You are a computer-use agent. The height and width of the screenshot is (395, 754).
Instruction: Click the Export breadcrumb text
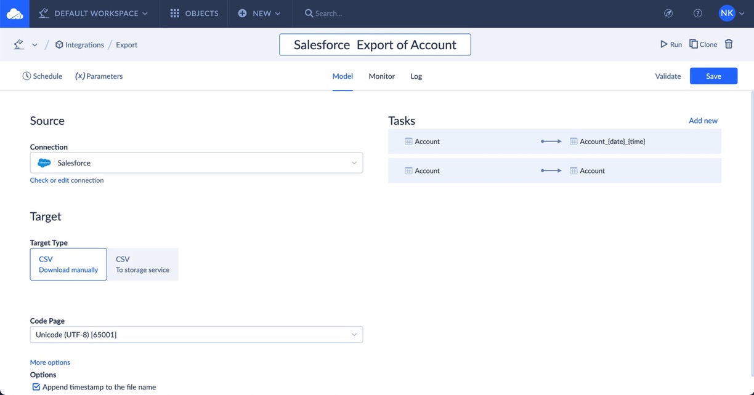pos(127,45)
